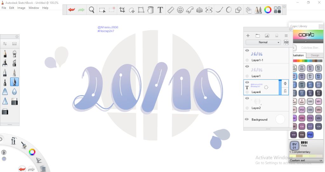The width and height of the screenshot is (325, 172).
Task: Toggle the Layer1 selection circle
Action: 247,76
